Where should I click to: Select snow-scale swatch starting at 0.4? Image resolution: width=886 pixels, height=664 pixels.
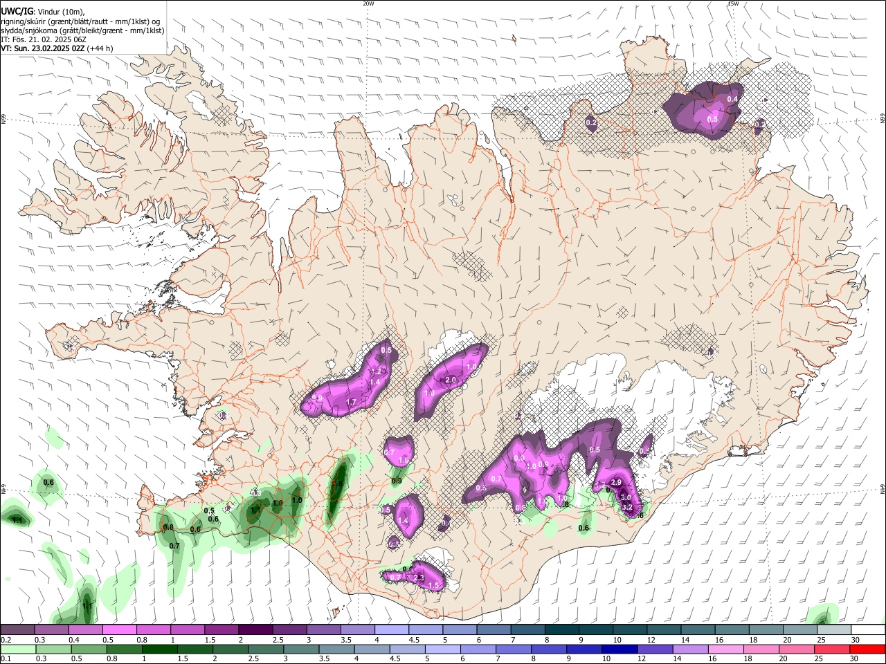point(85,629)
